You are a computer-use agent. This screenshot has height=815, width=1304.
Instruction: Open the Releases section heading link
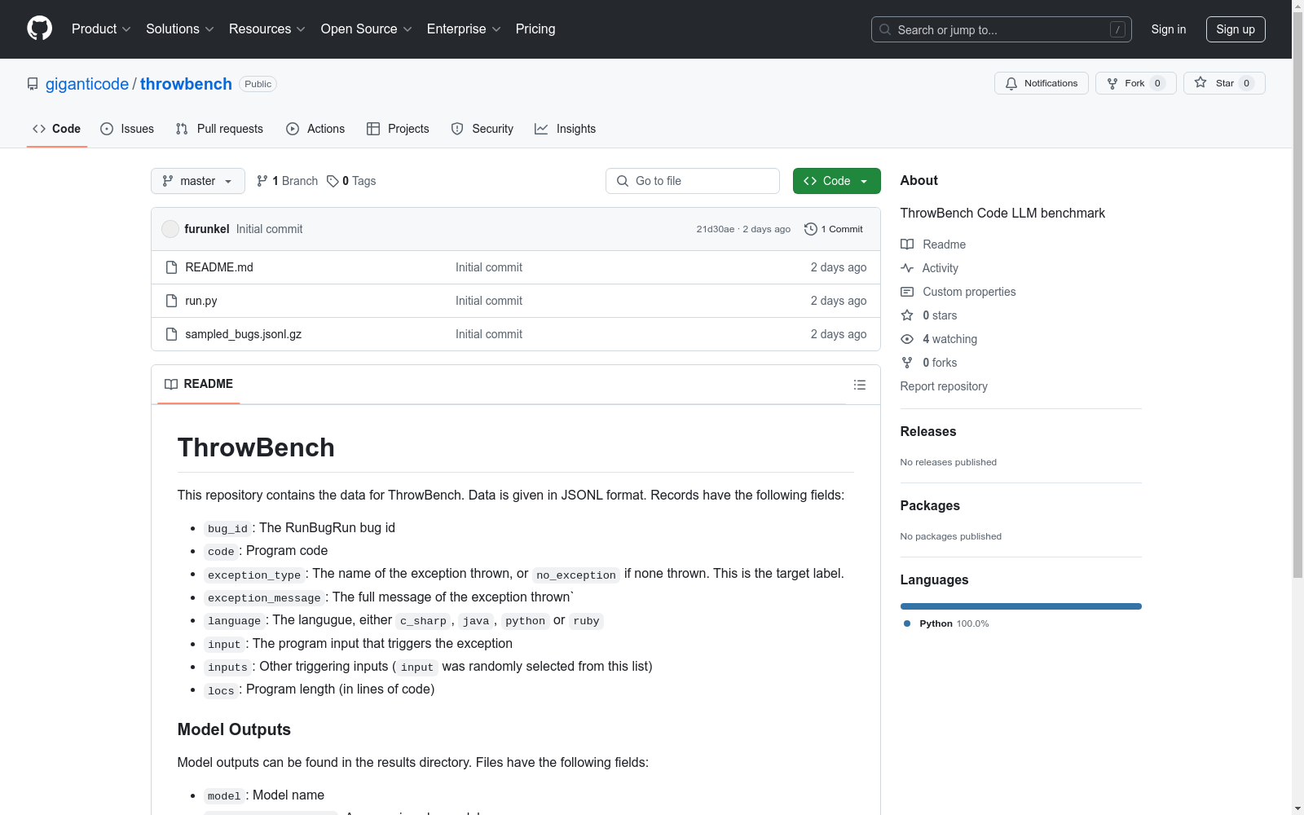click(x=928, y=432)
